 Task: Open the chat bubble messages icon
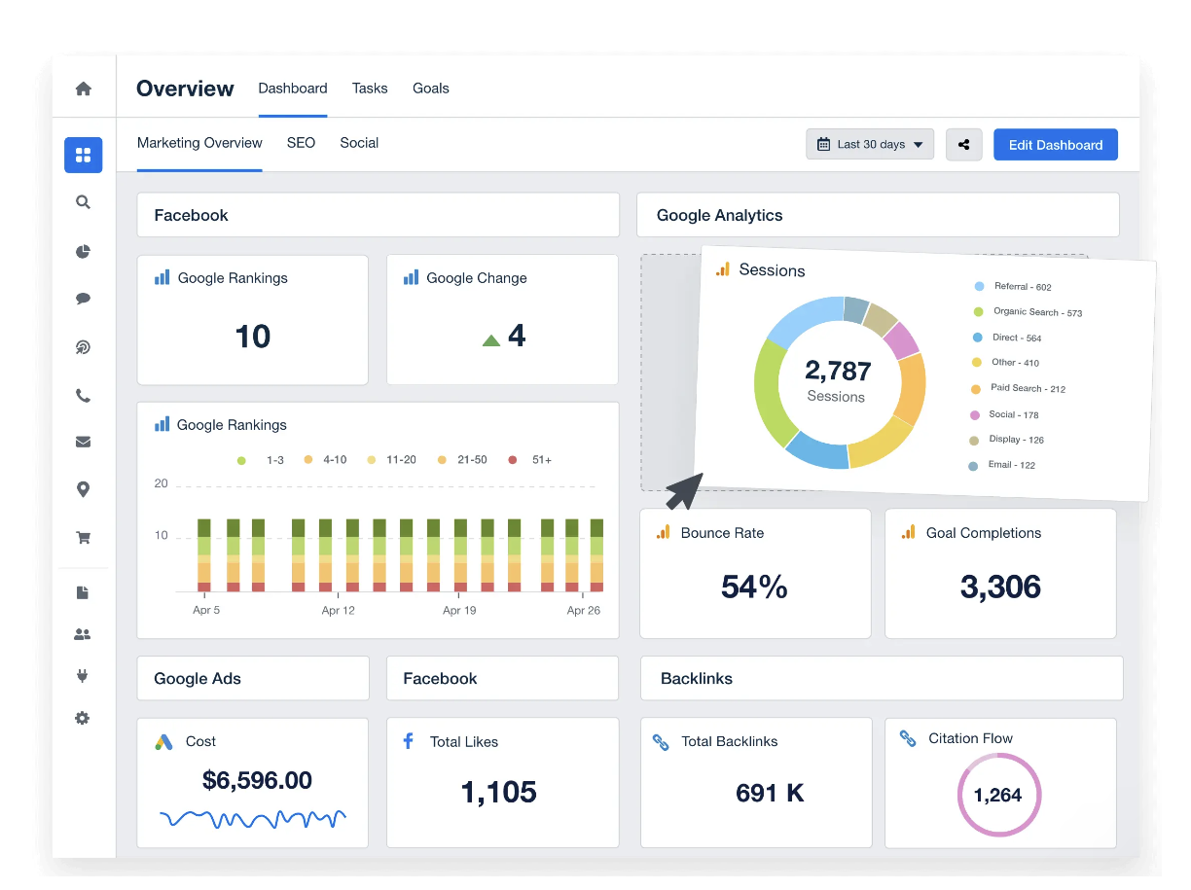pos(84,300)
